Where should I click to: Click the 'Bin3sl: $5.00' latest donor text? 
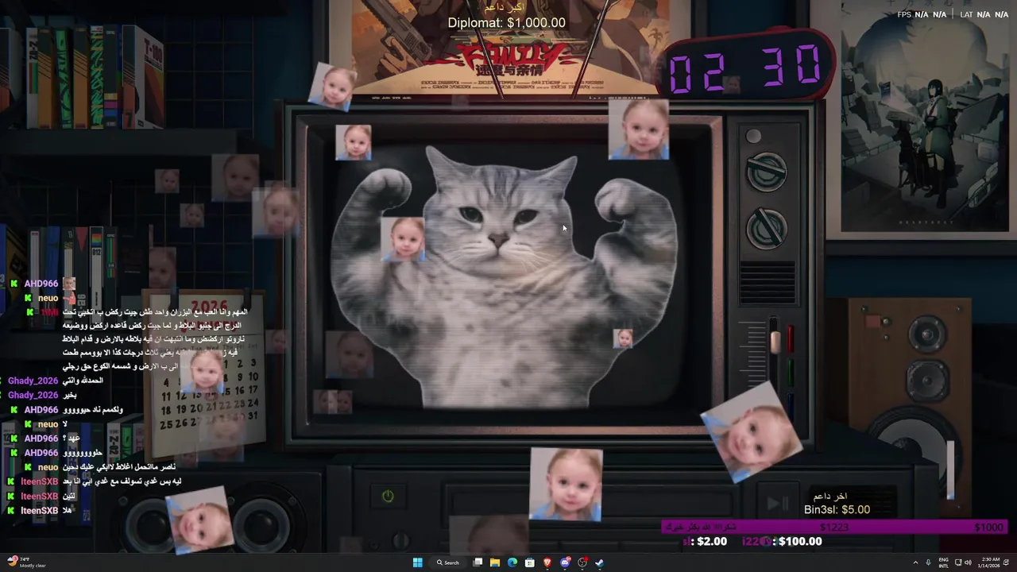[837, 510]
